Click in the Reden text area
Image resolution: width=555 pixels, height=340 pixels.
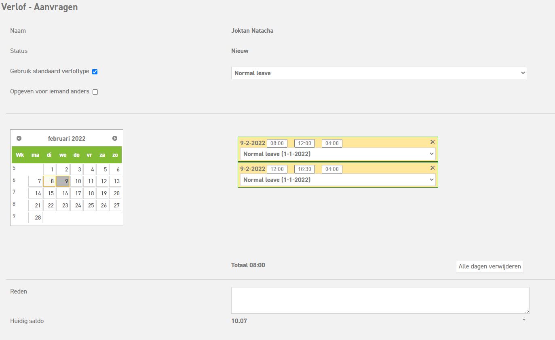tap(380, 300)
